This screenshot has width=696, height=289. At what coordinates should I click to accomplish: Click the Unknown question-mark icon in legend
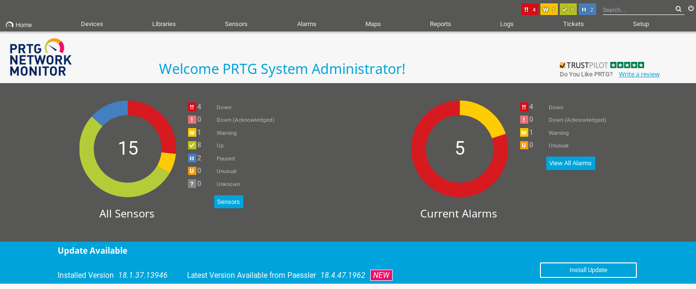(192, 184)
